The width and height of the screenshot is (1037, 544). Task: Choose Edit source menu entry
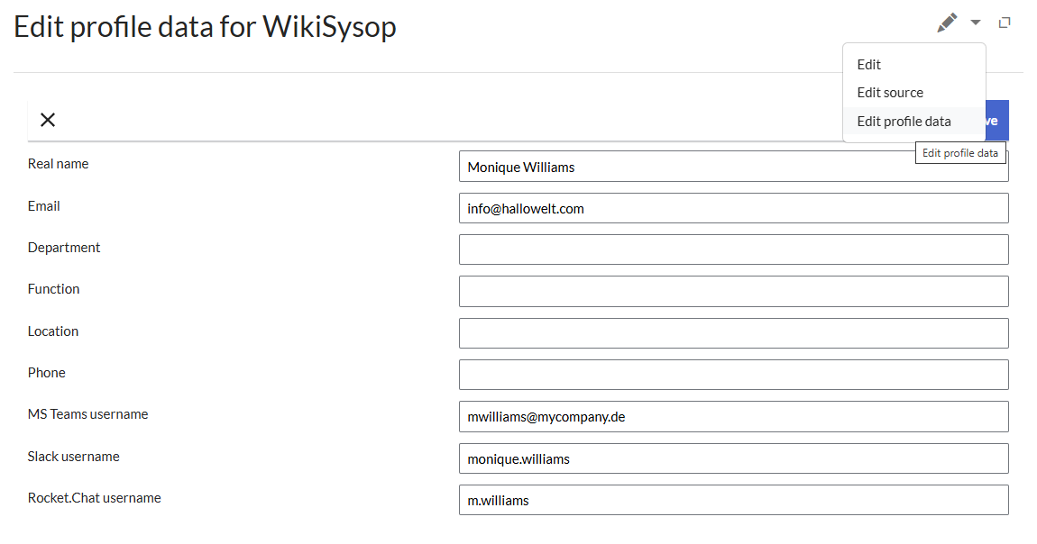[x=890, y=93]
